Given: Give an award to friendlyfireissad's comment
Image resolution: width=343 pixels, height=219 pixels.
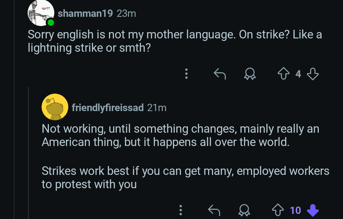Looking at the screenshot, I should pyautogui.click(x=244, y=210).
